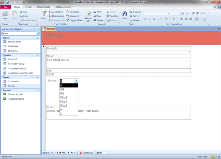This screenshot has height=159, width=221.
Task: Click the font color button
Action: point(161,19)
